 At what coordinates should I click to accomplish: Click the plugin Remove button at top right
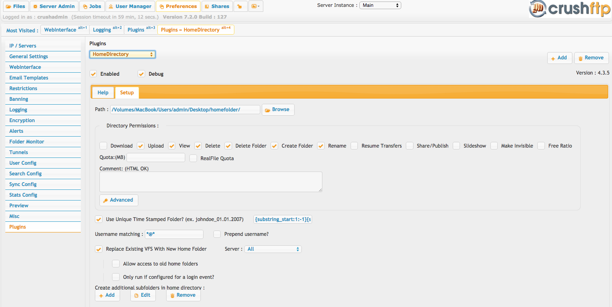[591, 58]
